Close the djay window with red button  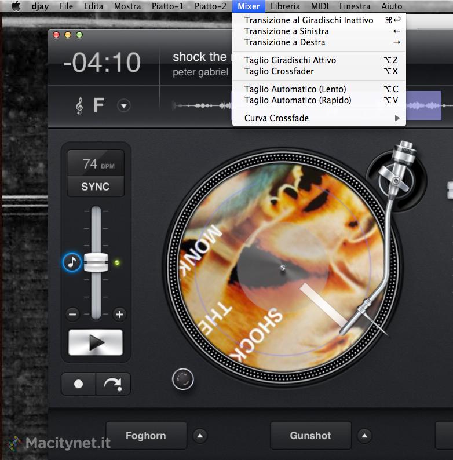[56, 35]
